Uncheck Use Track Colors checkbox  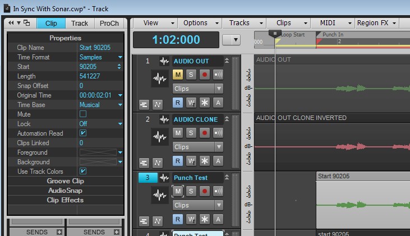click(83, 171)
